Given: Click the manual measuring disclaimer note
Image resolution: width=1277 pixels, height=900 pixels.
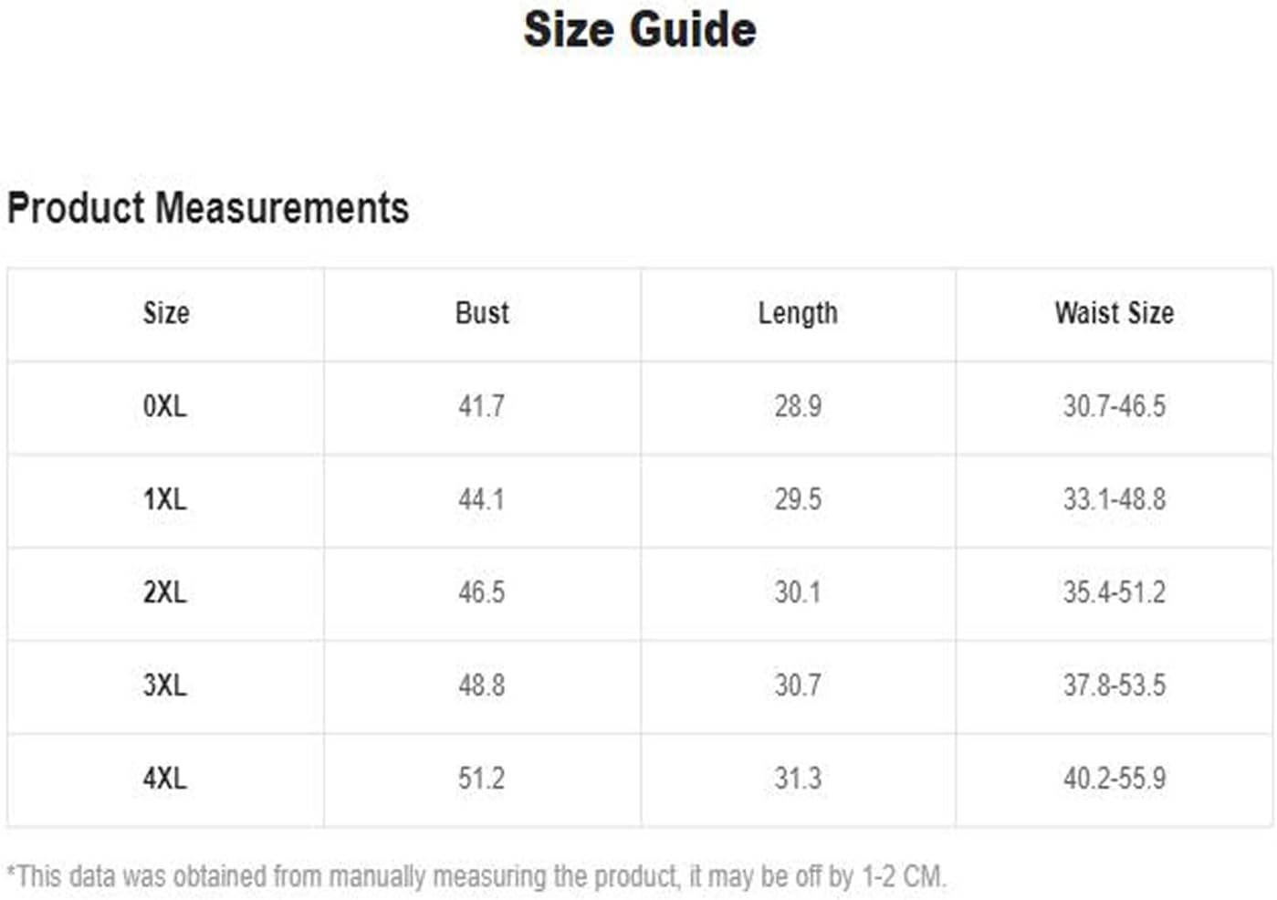Looking at the screenshot, I should pyautogui.click(x=476, y=876).
